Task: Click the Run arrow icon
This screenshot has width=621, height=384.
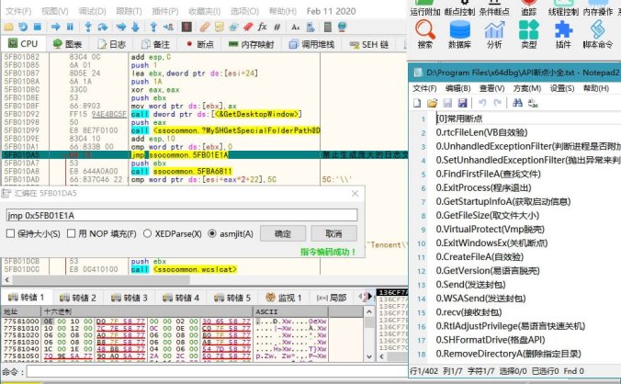Action: pos(55,27)
